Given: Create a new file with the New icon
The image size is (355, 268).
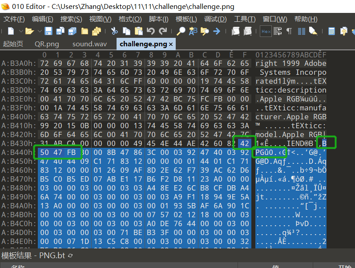Looking at the screenshot, I should [x=11, y=31].
